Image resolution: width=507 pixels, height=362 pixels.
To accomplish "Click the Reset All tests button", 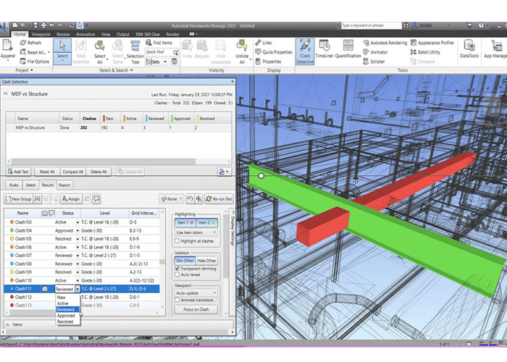I will [47, 172].
